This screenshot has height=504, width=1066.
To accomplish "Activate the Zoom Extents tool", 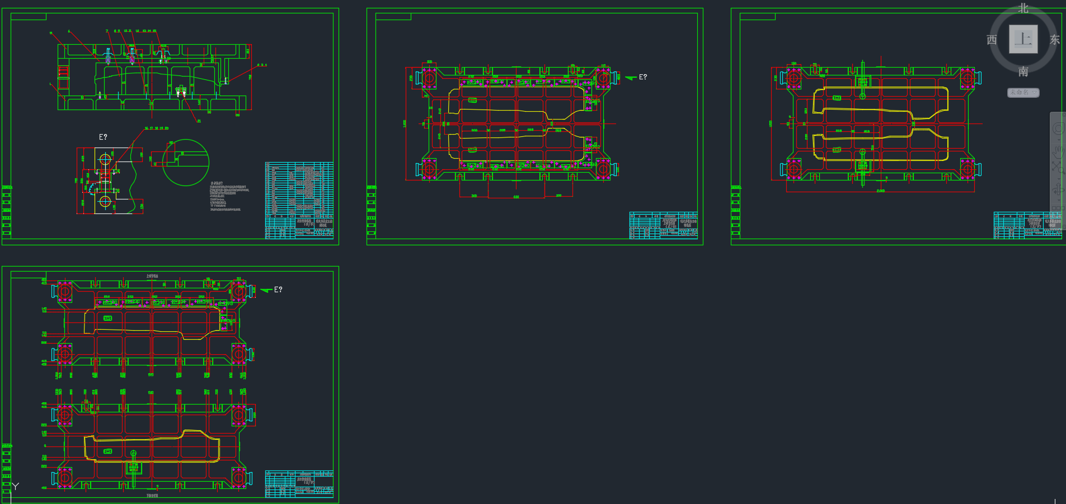I will click(1058, 166).
